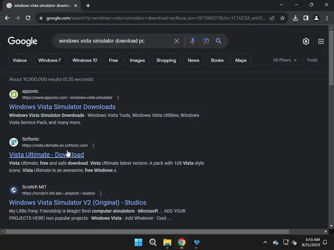Open Google quick settings gear
The image size is (334, 250).
(x=306, y=41)
